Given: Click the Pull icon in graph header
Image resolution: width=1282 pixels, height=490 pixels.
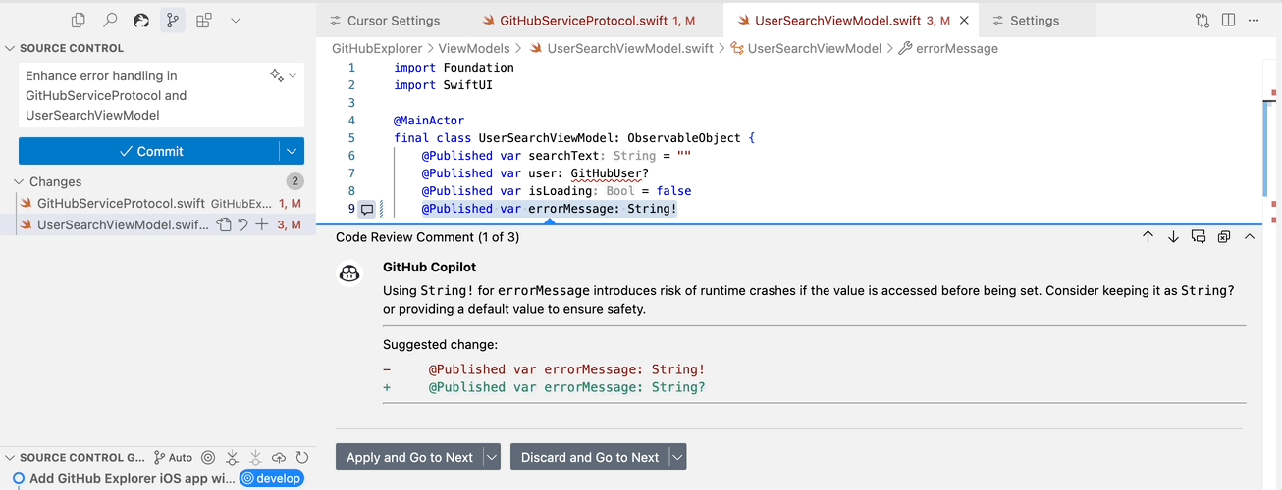Looking at the screenshot, I should coord(255,457).
